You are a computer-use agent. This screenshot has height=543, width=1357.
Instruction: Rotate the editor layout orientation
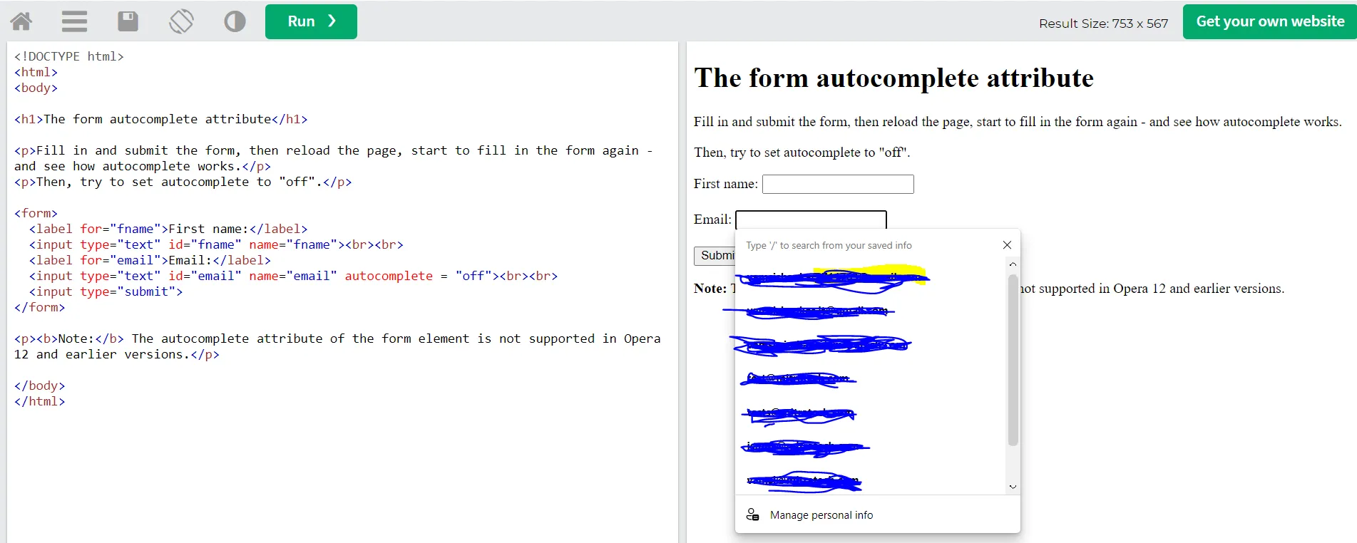pyautogui.click(x=181, y=21)
